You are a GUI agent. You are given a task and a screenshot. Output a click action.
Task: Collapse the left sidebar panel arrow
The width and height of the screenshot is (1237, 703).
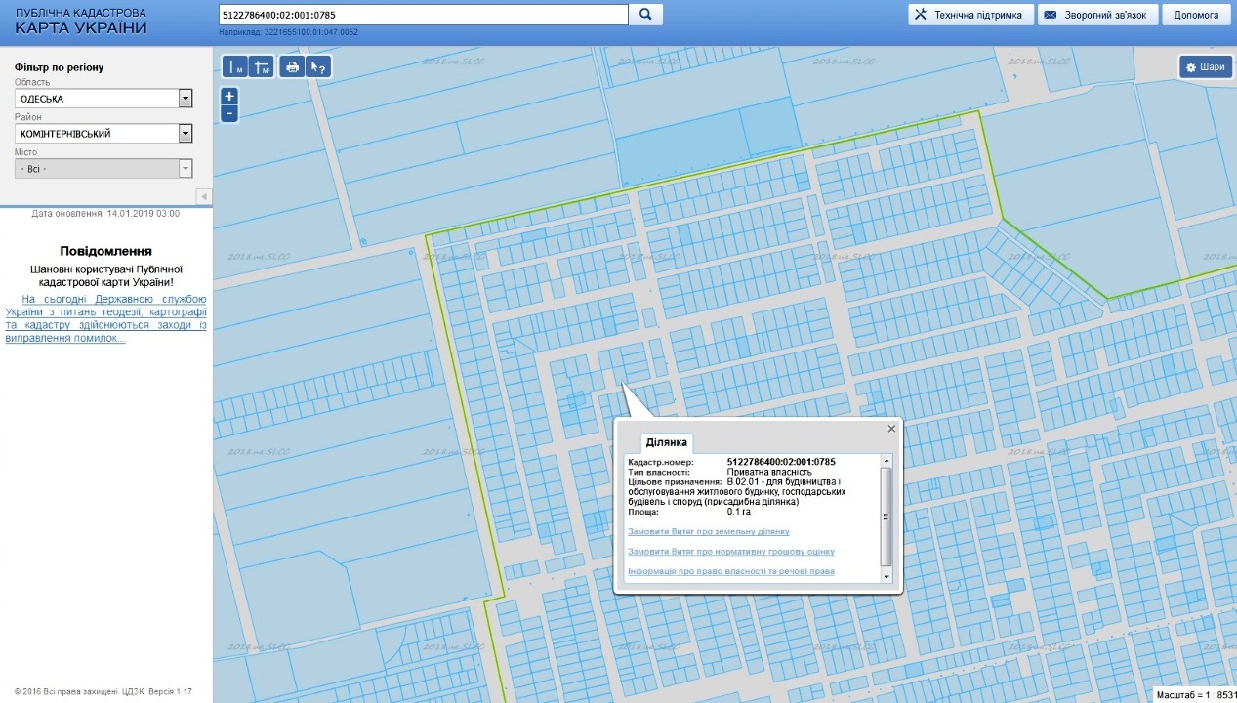click(x=204, y=196)
